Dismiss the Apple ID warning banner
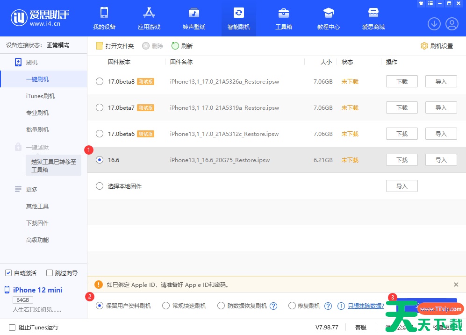The image size is (466, 335). [456, 285]
